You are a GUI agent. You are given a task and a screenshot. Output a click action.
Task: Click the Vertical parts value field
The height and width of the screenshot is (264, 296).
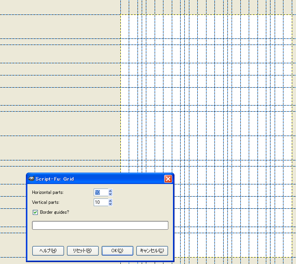click(x=101, y=202)
